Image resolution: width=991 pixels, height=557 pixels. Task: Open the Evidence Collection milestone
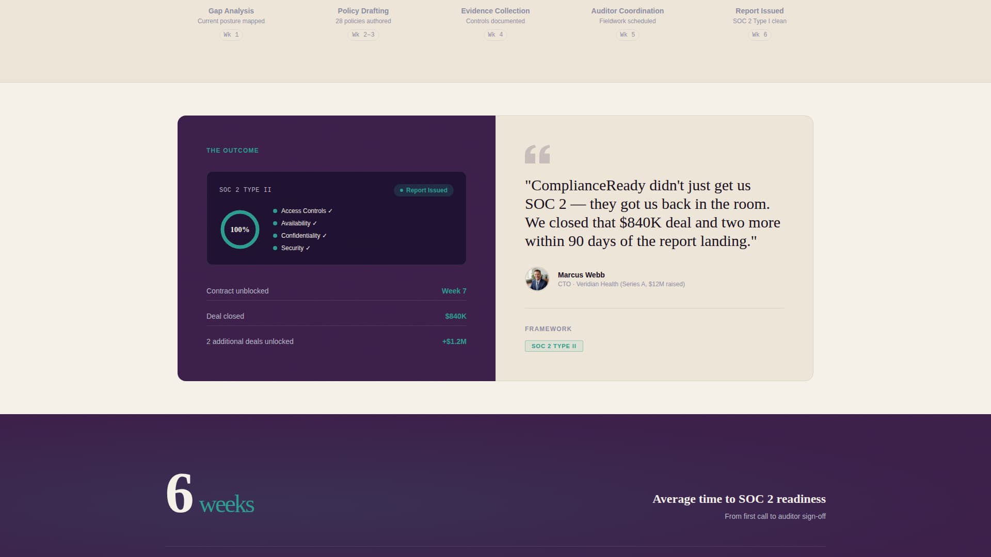tap(495, 11)
